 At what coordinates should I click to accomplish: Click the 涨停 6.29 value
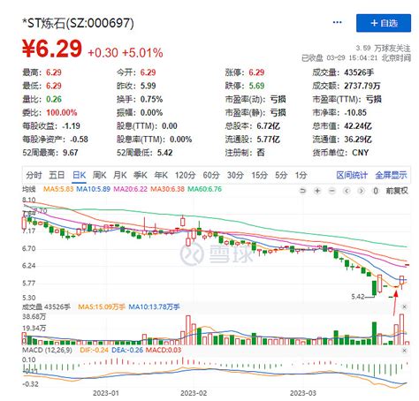tap(256, 72)
